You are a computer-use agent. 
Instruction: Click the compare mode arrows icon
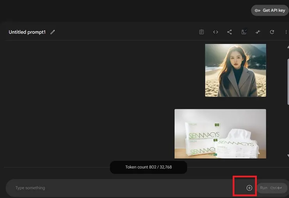point(258,32)
